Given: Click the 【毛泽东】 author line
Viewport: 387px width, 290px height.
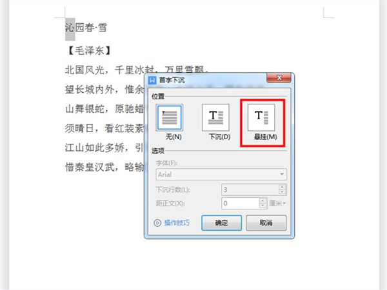Looking at the screenshot, I should click(x=90, y=51).
